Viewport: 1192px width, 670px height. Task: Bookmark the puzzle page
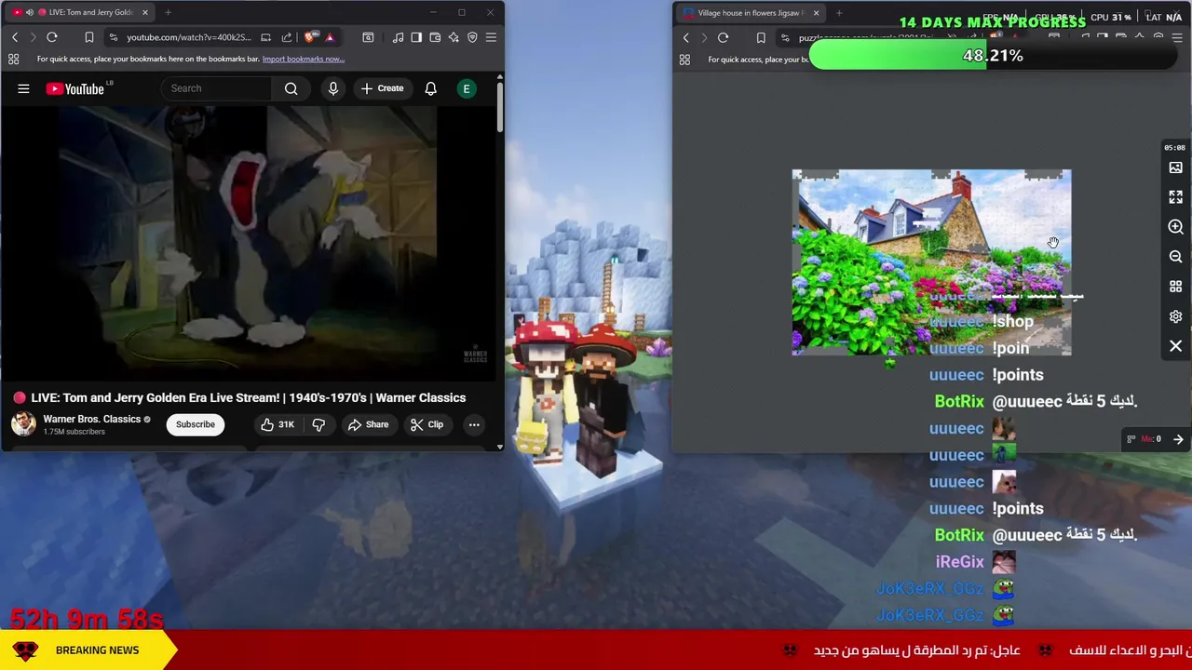coord(760,37)
